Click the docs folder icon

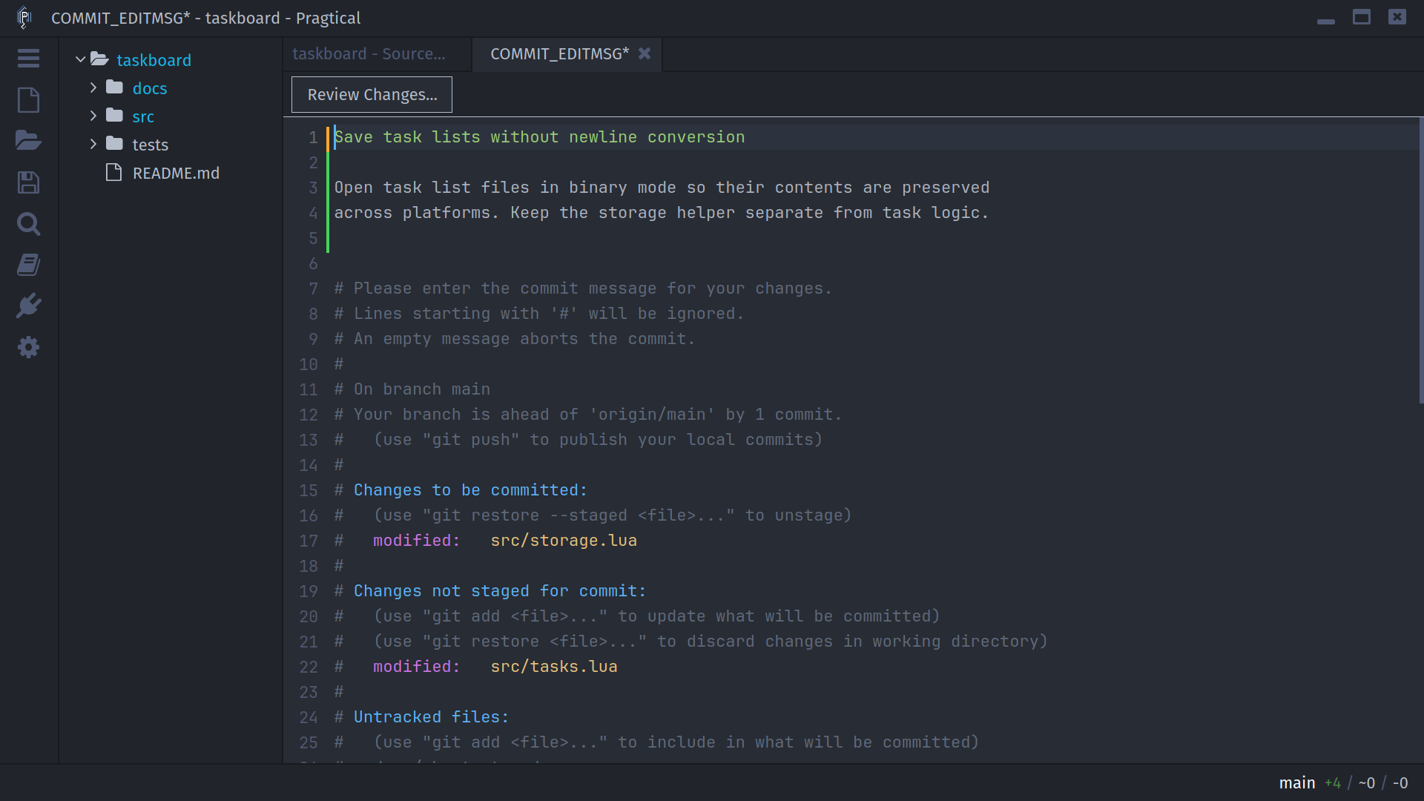(114, 88)
